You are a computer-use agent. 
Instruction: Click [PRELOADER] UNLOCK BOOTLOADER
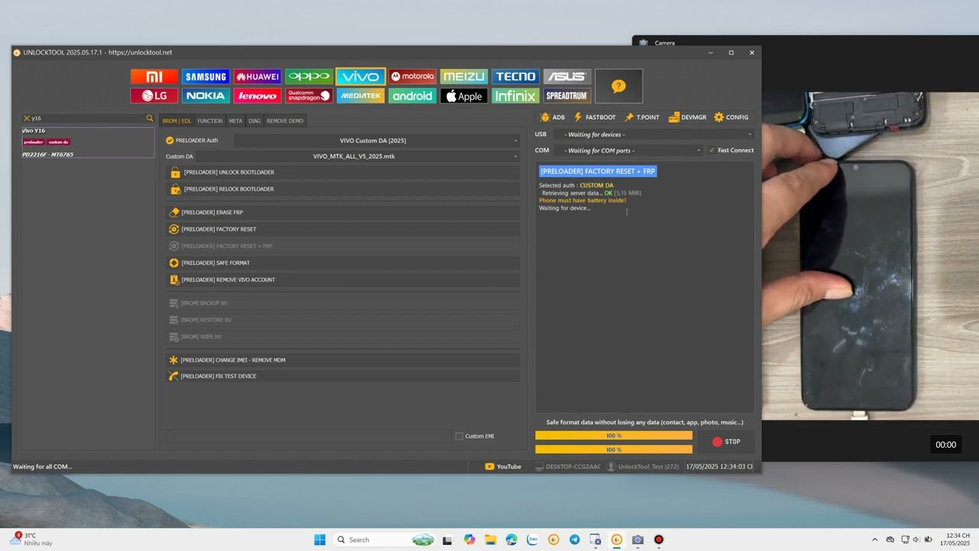click(343, 172)
